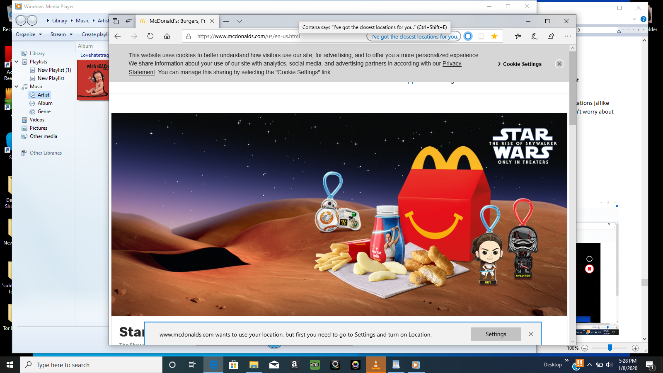Image resolution: width=663 pixels, height=373 pixels.
Task: Click the Cortana circle icon in address bar
Action: click(x=468, y=36)
